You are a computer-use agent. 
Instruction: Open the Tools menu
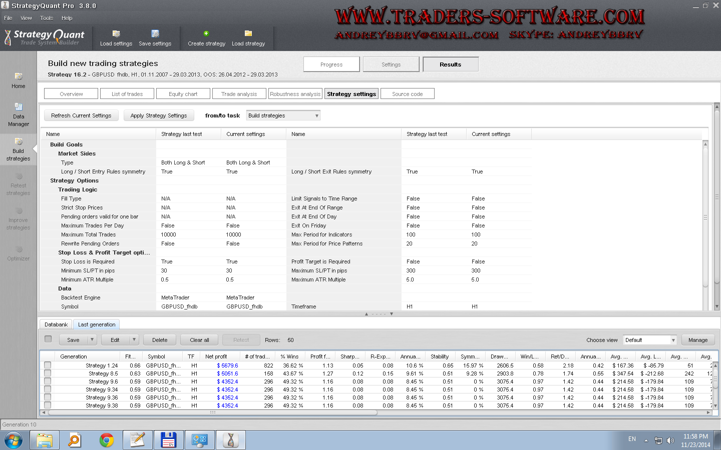pos(47,18)
